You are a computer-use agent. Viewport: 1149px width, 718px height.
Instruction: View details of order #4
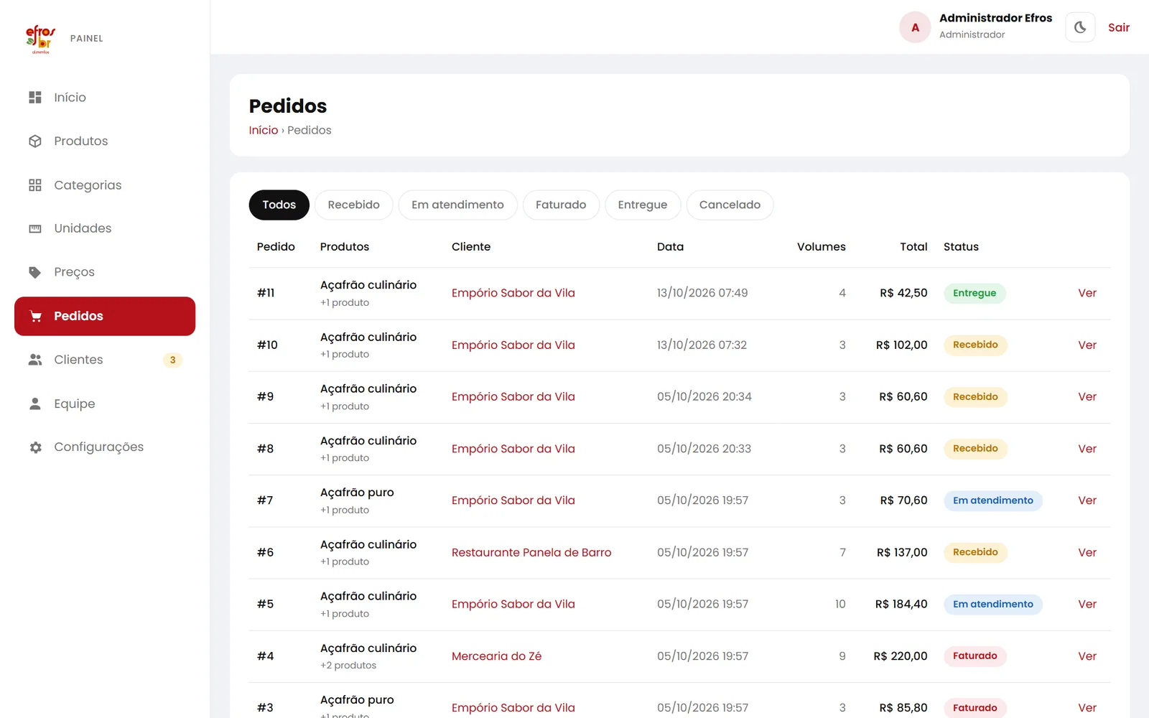click(x=1087, y=656)
